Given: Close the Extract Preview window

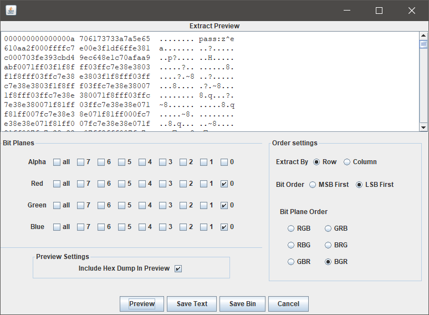Looking at the screenshot, I should pyautogui.click(x=412, y=11).
